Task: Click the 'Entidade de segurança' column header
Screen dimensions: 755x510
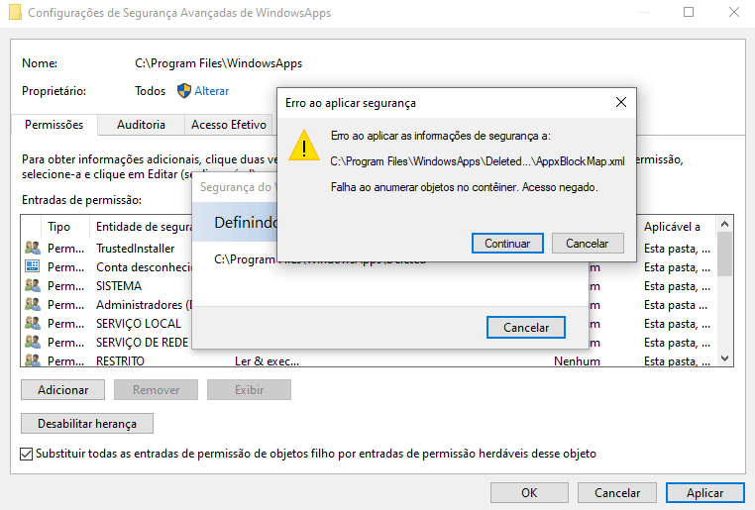Action: (144, 227)
